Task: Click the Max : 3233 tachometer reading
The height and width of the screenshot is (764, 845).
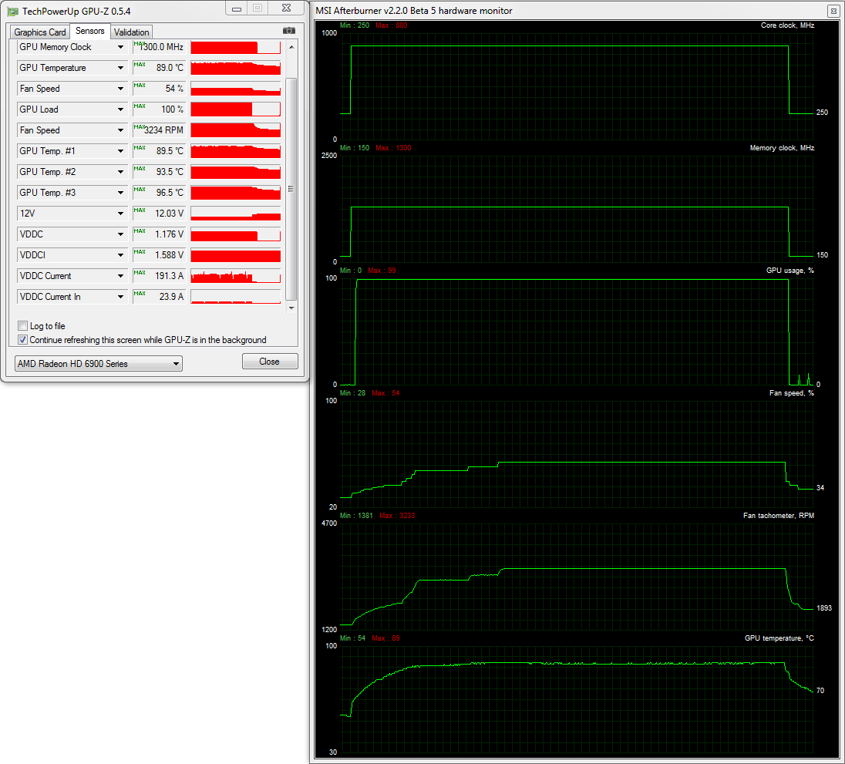Action: [397, 516]
